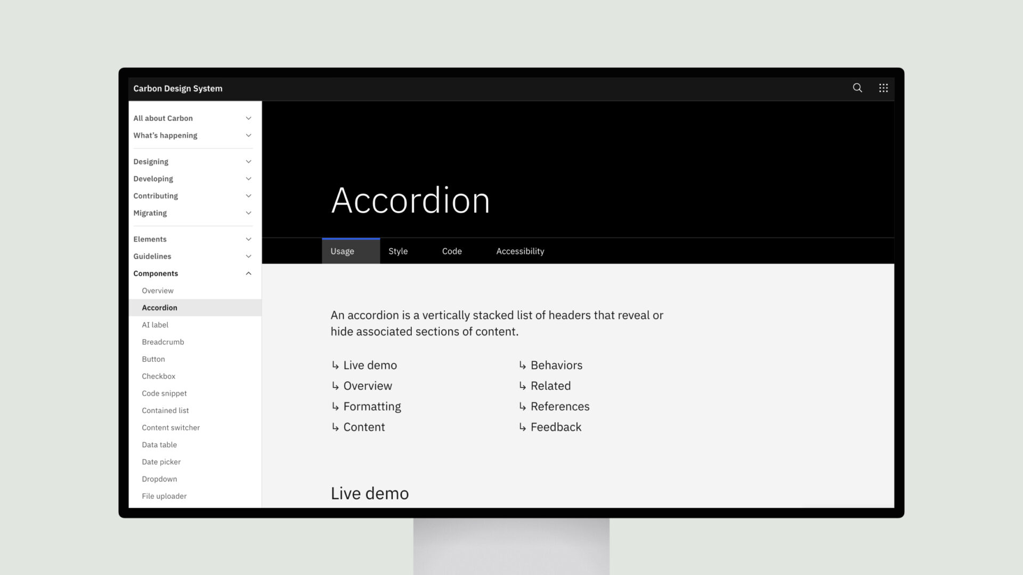Click the Live demo anchor link
Image resolution: width=1023 pixels, height=575 pixels.
click(x=370, y=364)
